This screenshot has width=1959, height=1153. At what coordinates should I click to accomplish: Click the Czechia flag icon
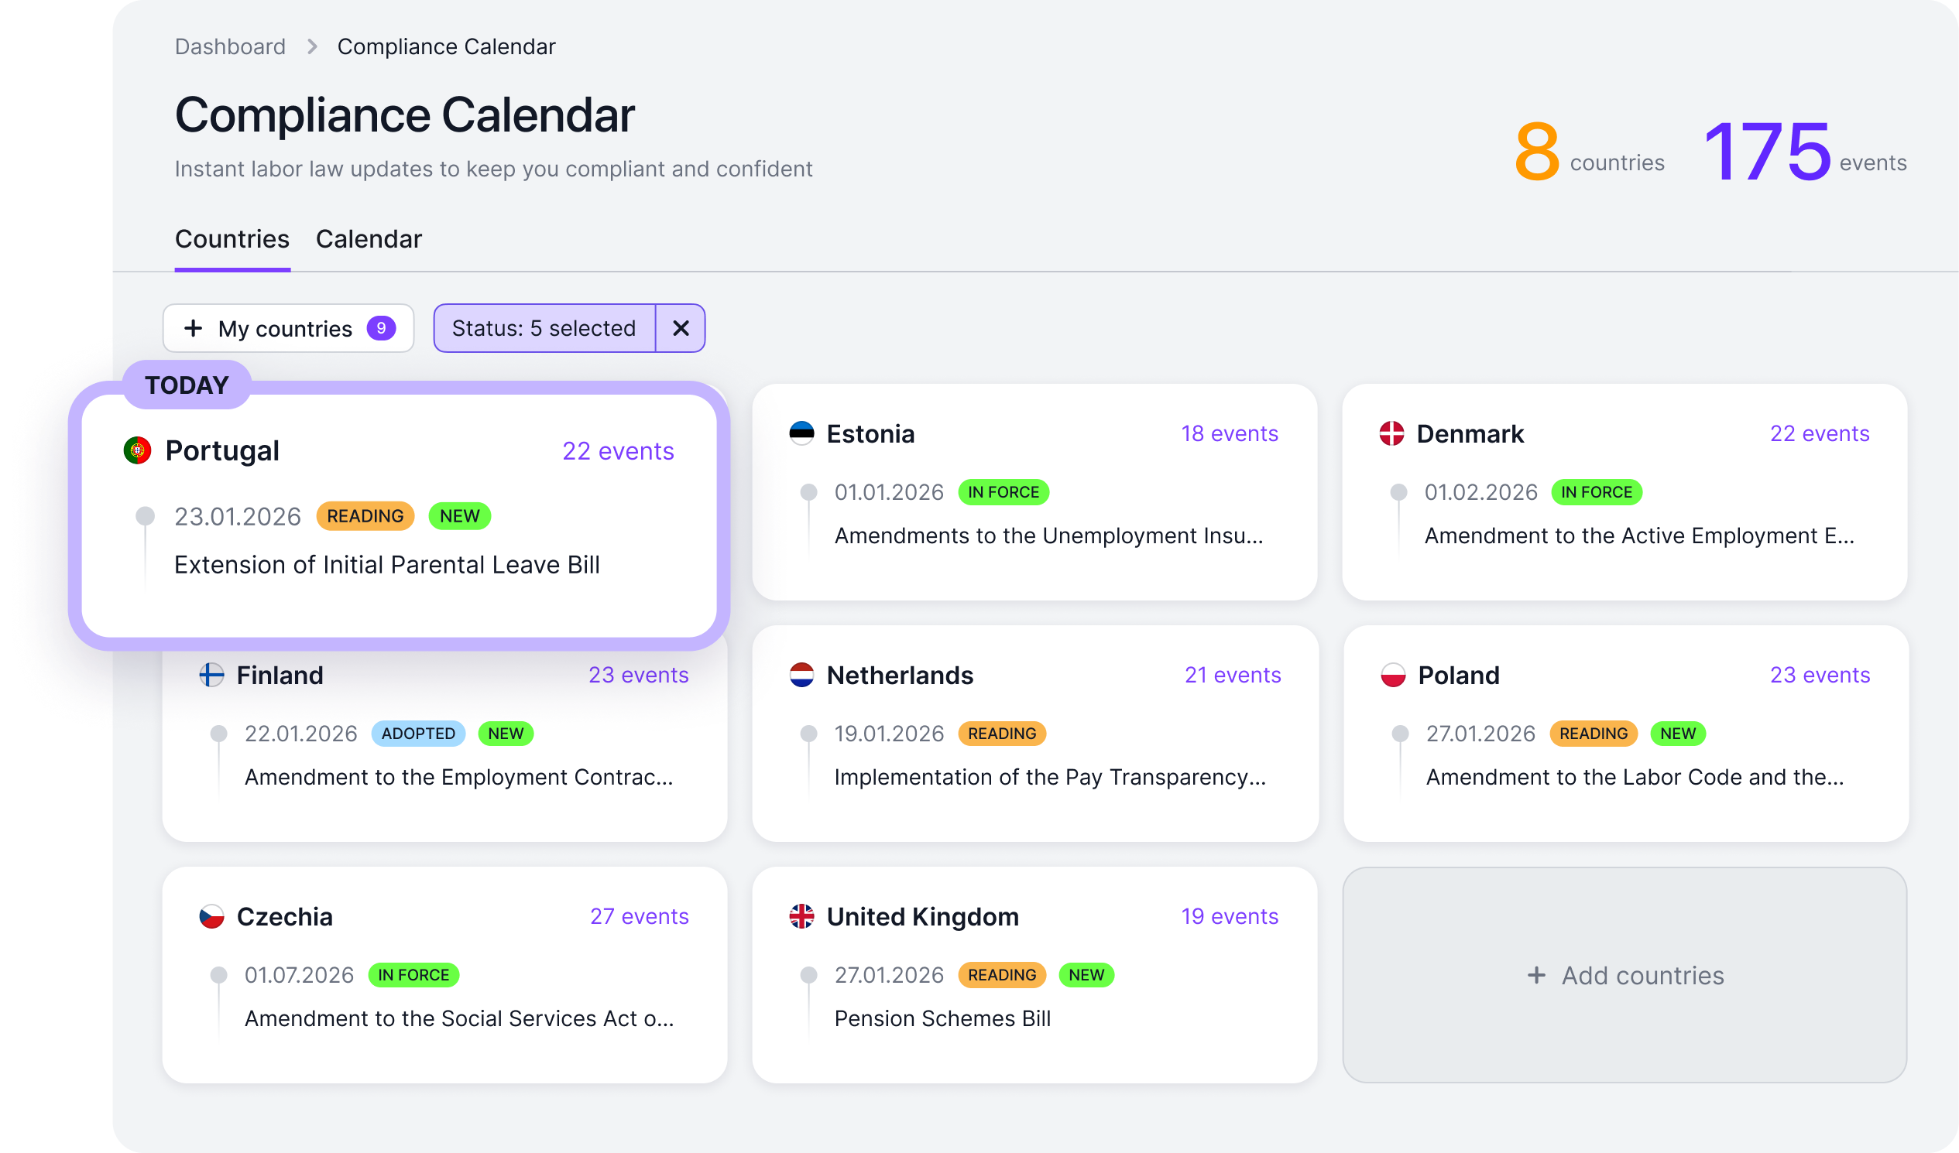tap(211, 917)
